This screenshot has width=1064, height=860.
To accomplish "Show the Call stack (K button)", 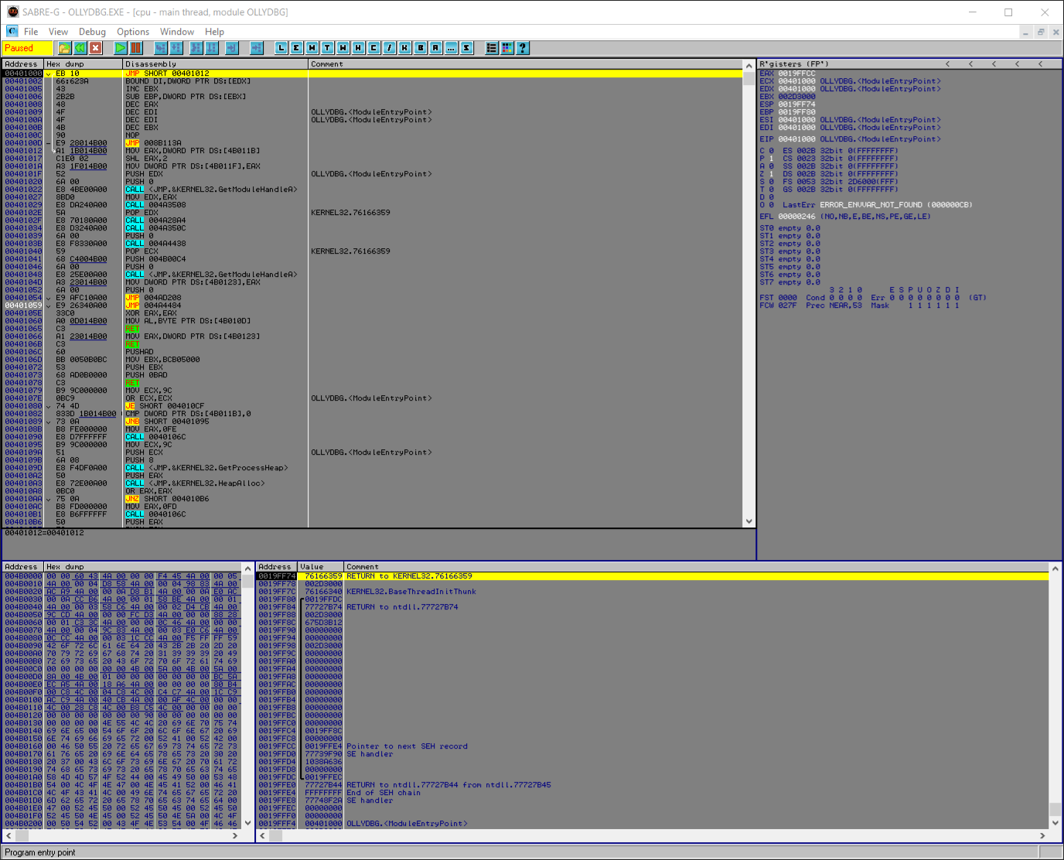I will [405, 48].
